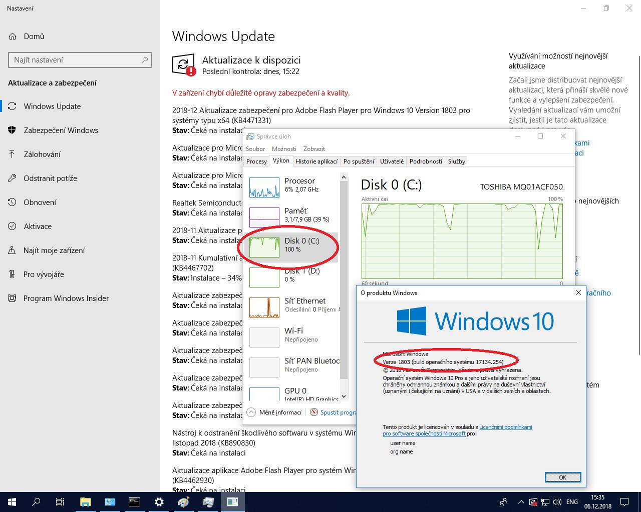The width and height of the screenshot is (641, 512).
Task: Switch to Uživatelé tab
Action: pyautogui.click(x=392, y=161)
